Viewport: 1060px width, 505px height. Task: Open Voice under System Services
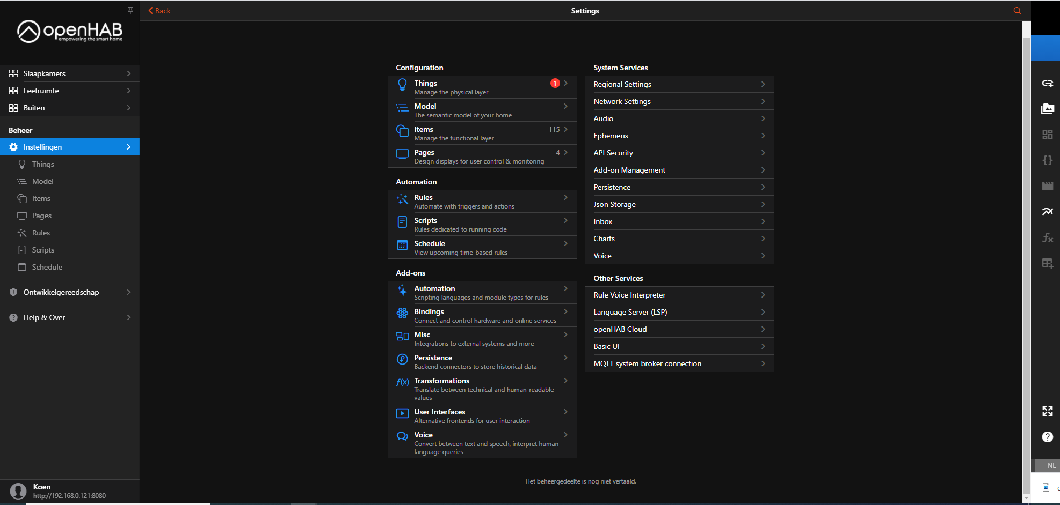coord(679,256)
